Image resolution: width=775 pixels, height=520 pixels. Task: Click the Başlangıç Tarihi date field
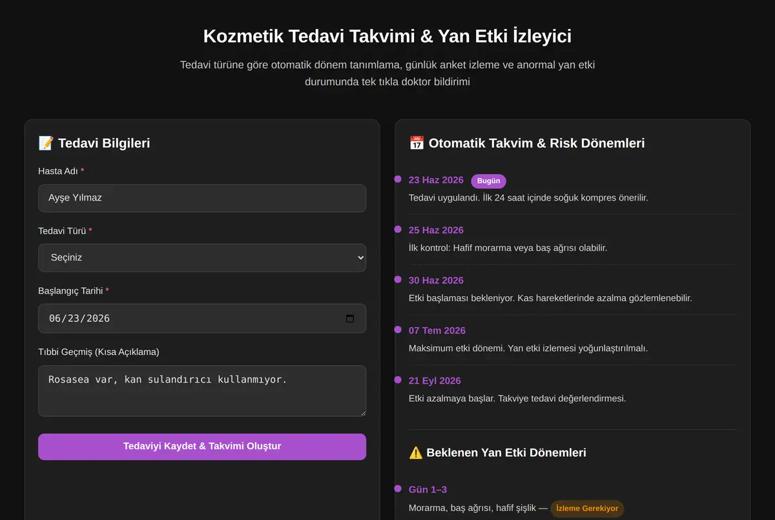(x=202, y=318)
